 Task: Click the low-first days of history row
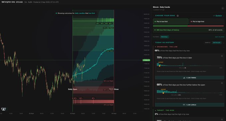tap(188, 30)
